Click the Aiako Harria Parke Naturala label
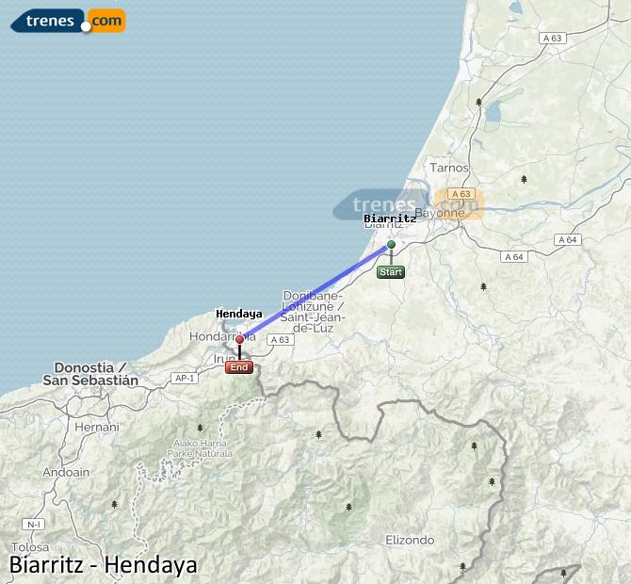This screenshot has width=631, height=584. coord(200,448)
